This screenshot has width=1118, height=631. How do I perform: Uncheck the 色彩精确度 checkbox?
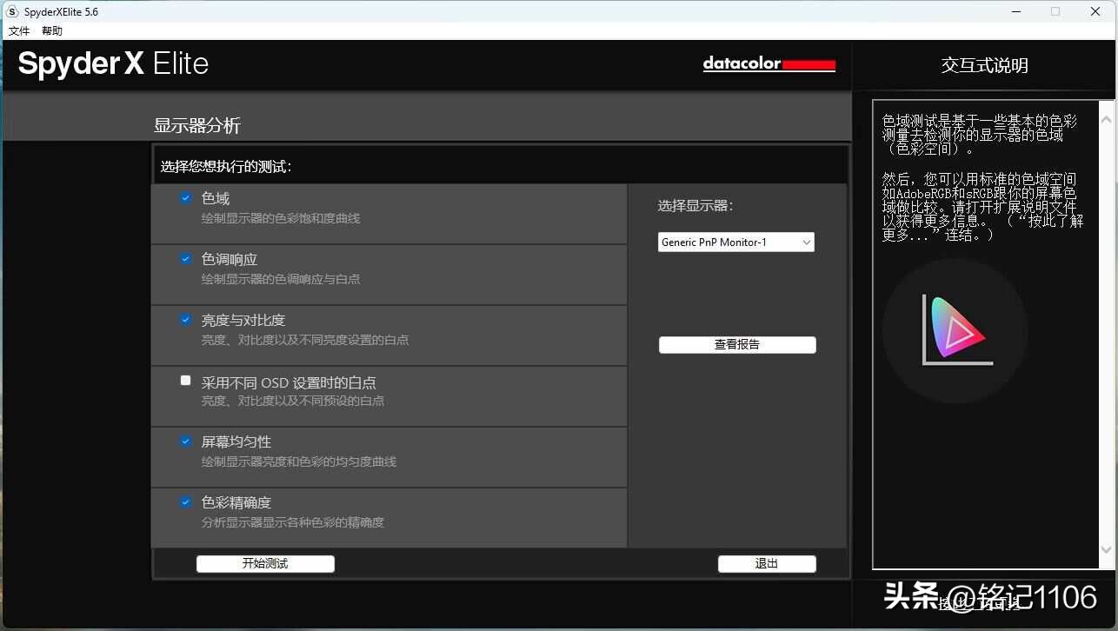[185, 501]
